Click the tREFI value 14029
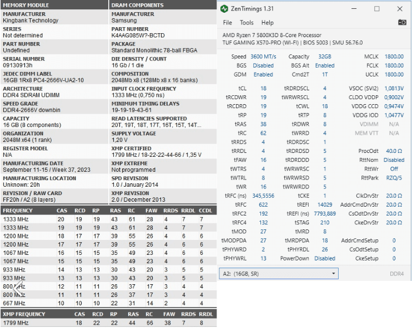Viewport: 412px width, 328px height. tap(325, 205)
